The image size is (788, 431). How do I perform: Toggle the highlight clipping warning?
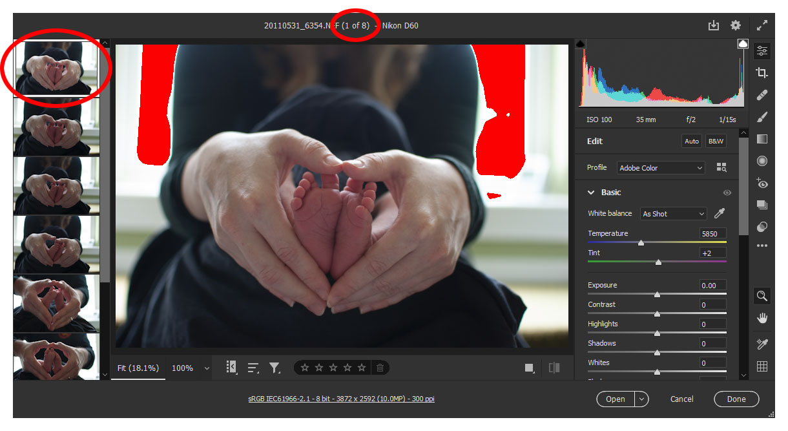(x=743, y=43)
